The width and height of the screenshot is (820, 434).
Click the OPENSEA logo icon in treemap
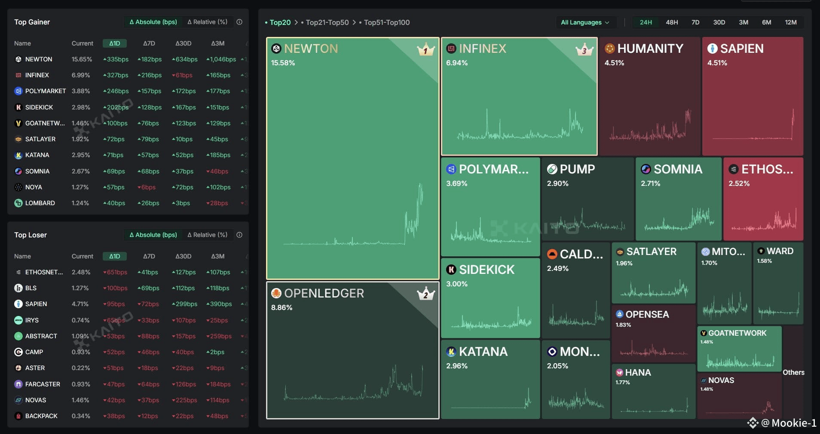click(x=619, y=314)
